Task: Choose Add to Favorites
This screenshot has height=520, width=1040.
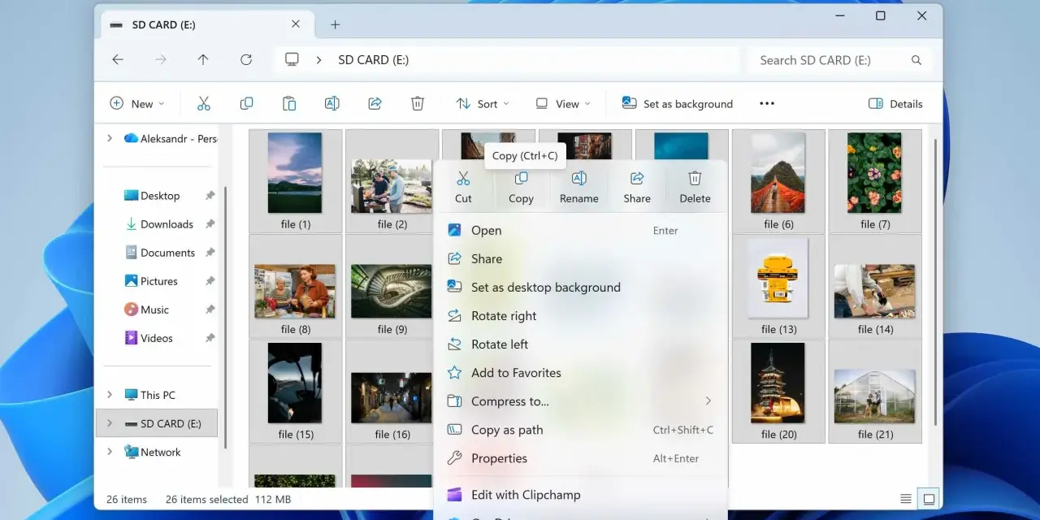Action: point(581,373)
